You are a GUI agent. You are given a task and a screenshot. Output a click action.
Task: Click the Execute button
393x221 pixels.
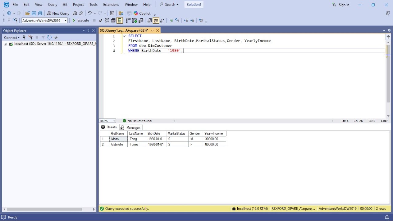point(80,21)
